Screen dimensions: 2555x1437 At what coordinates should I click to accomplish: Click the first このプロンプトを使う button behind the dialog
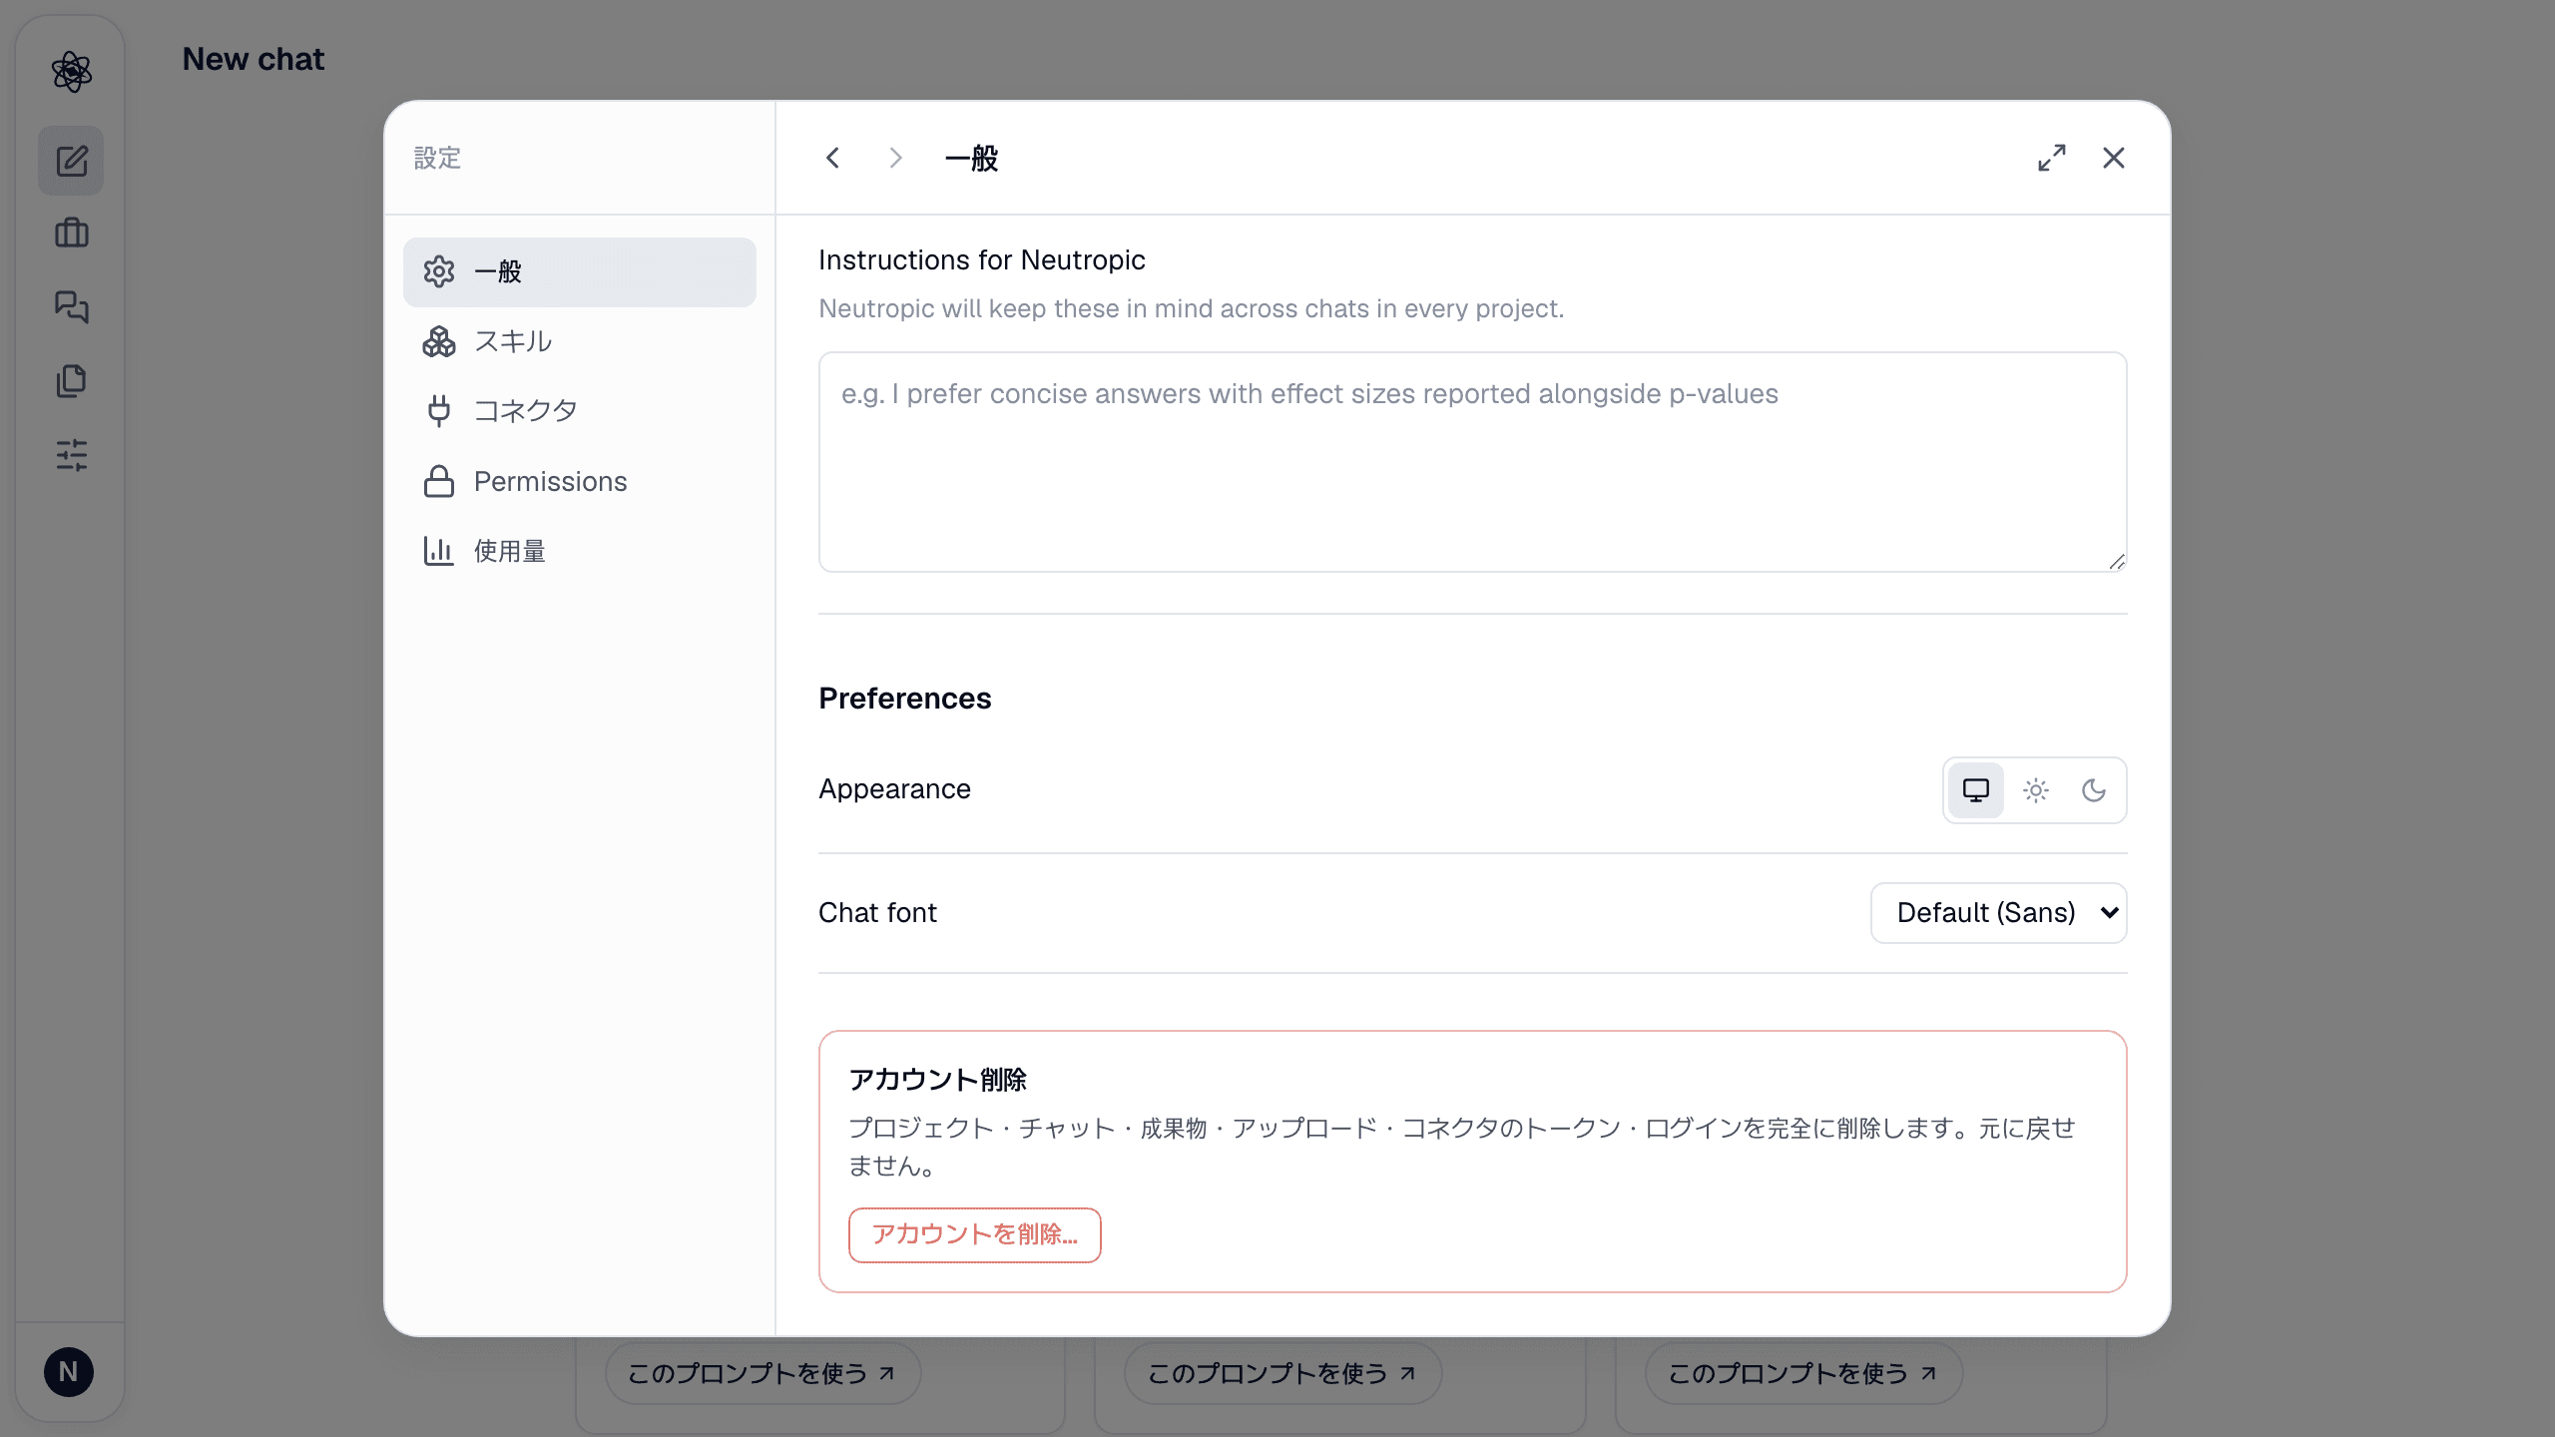[763, 1374]
